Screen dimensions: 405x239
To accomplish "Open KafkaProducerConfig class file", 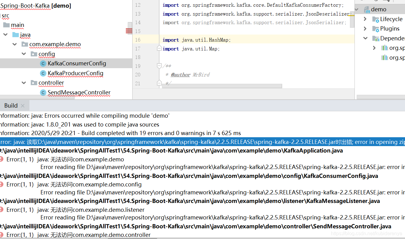I will [76, 73].
